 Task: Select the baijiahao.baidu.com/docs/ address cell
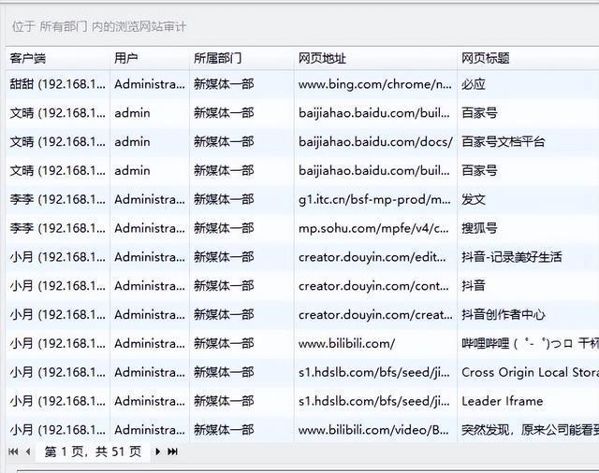[375, 141]
